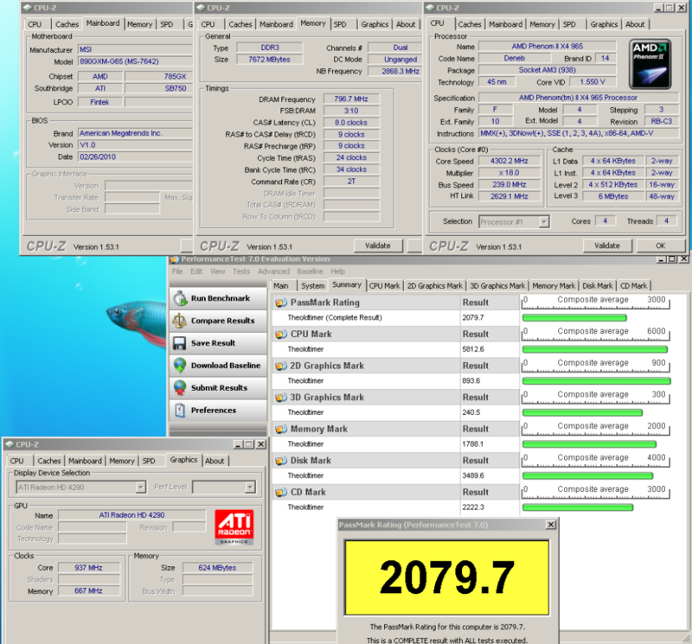Click the icon beside PassMark Rating
This screenshot has width=692, height=644.
tap(280, 303)
